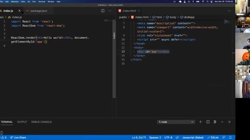Change file encoding via UTF-8
Screen dimensions: 250x140
point(168,137)
